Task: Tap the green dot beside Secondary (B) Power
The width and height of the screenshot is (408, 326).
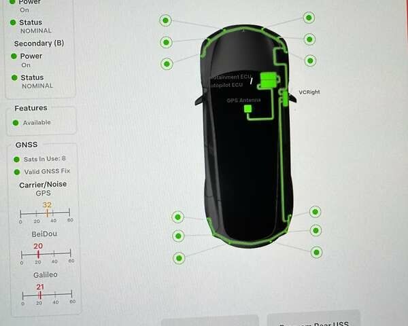Action: click(14, 56)
